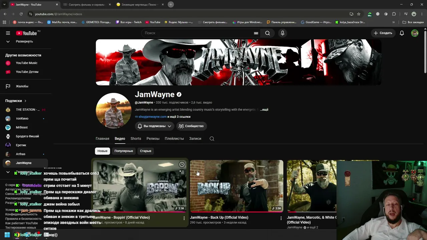Switch to the Смотреть фильмы browser tab

tap(87, 4)
